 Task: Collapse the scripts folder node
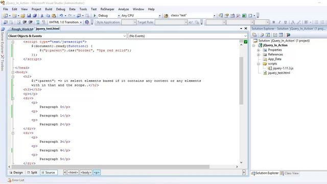click(259, 64)
